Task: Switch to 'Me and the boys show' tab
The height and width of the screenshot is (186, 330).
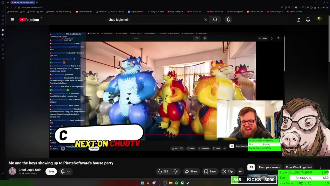Action: click(x=23, y=2)
